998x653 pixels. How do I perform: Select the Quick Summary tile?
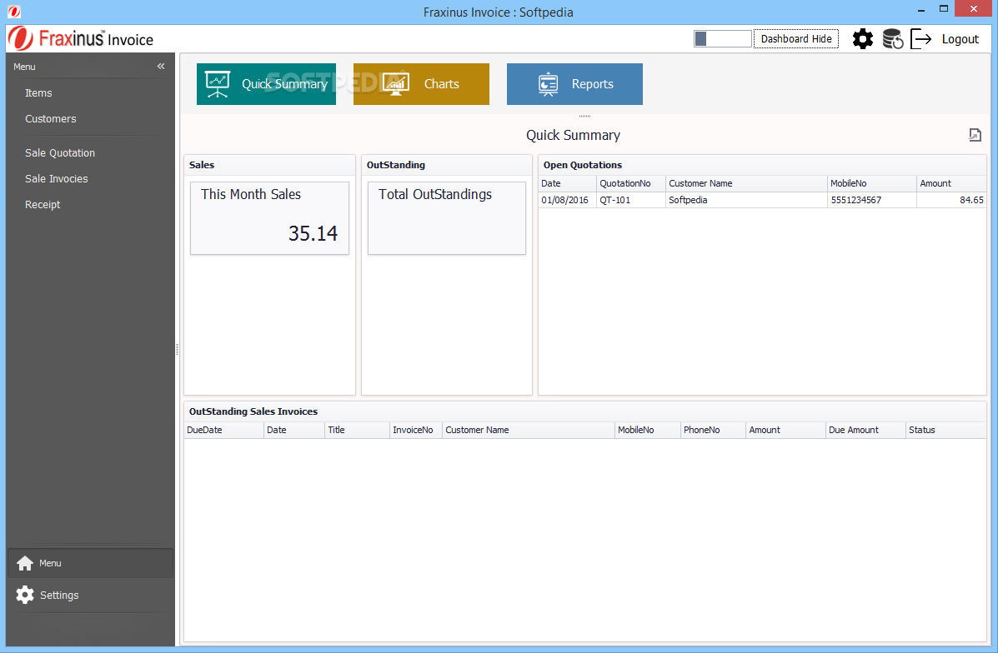266,84
